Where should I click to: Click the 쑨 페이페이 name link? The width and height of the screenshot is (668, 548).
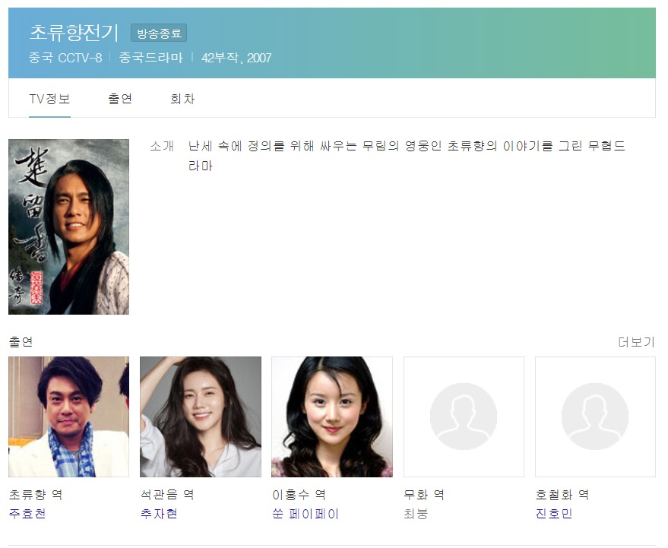[305, 514]
